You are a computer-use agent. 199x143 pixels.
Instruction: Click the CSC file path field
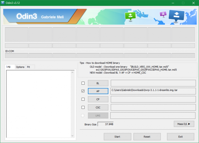click(153, 107)
